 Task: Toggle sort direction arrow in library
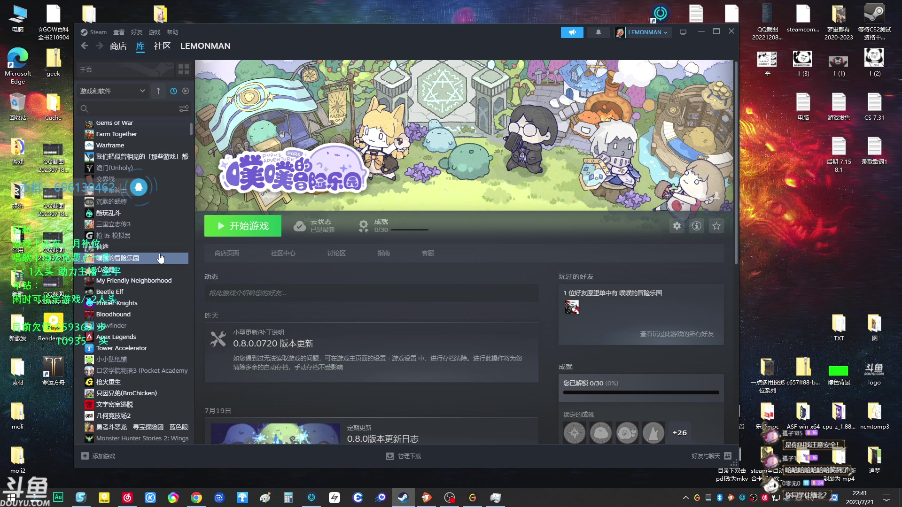(158, 91)
